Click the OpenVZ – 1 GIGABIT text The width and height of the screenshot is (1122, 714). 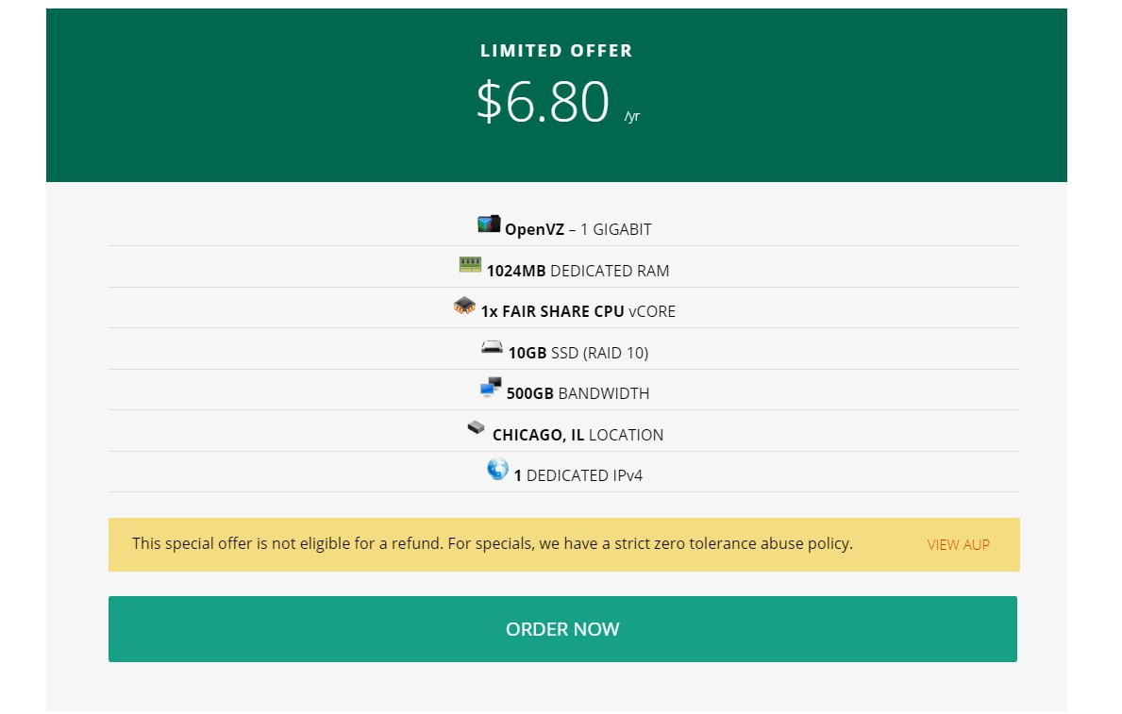[578, 229]
